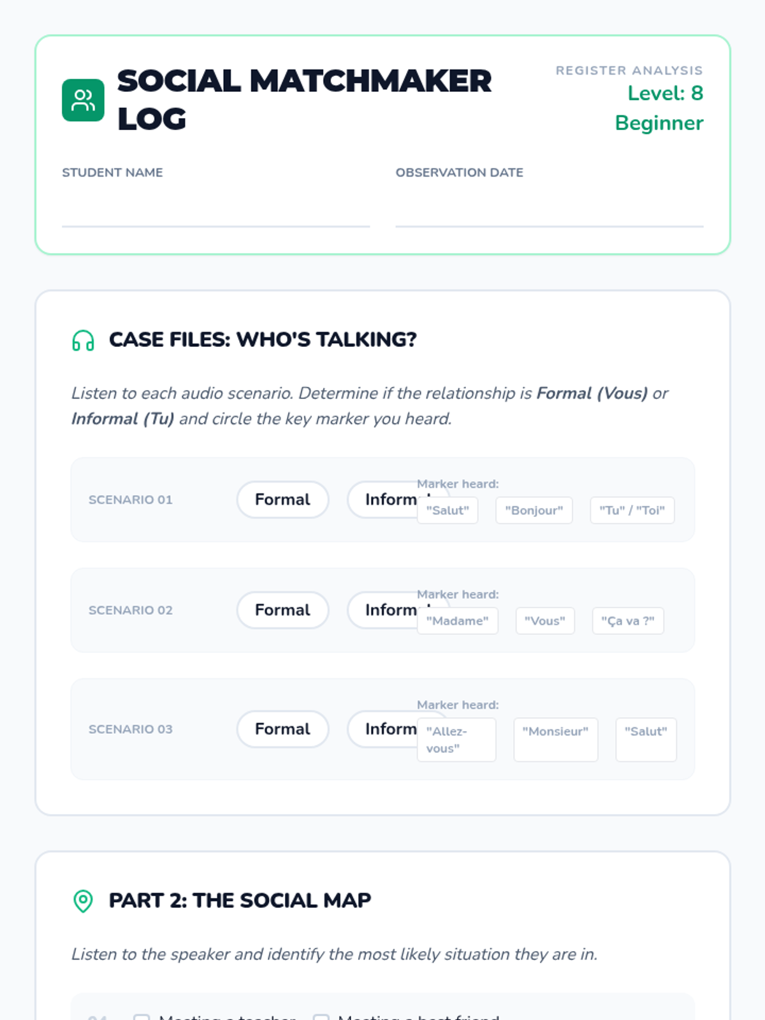Viewport: 765px width, 1020px height.
Task: Click the green people icon beside title
Action: pos(83,100)
